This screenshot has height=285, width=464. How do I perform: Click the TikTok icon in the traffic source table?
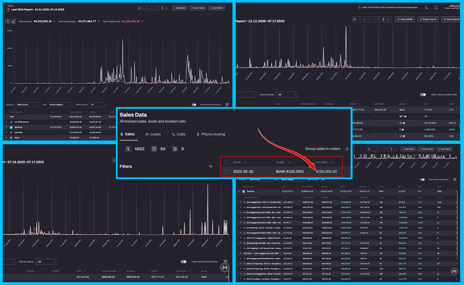[11, 138]
